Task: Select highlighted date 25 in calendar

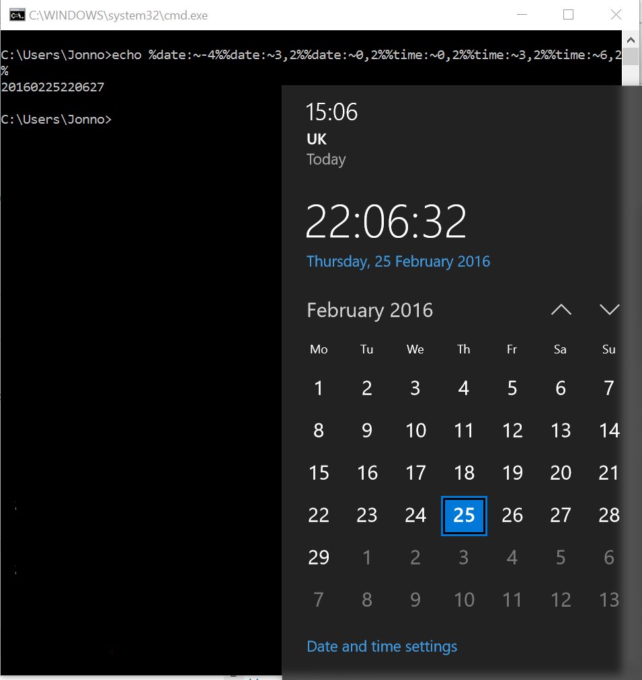Action: coord(464,515)
